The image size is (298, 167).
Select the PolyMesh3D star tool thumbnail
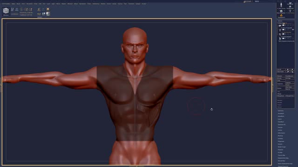(x=290, y=6)
